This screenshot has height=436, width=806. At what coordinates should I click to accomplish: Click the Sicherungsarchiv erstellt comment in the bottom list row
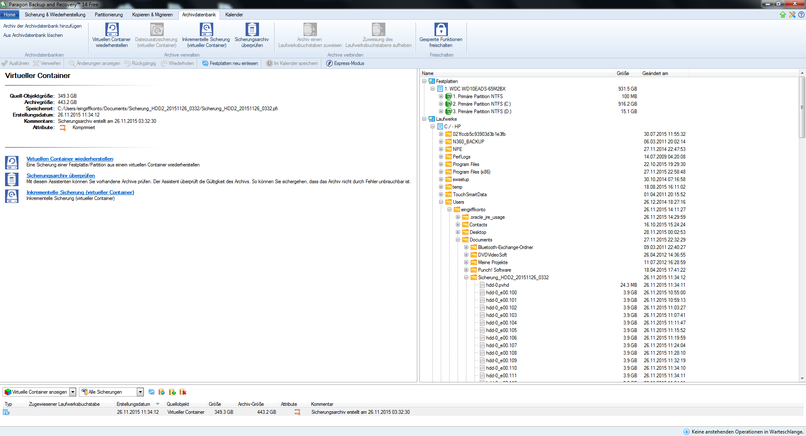(x=361, y=412)
